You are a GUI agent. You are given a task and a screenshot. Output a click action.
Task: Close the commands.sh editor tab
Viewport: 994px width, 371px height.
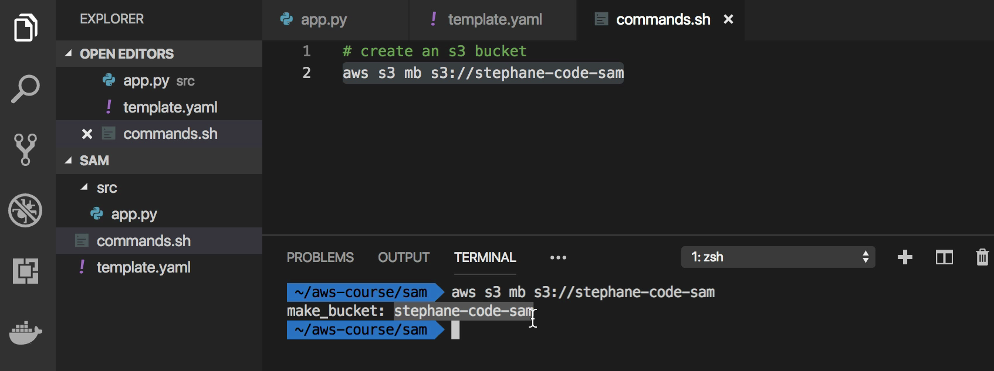[729, 19]
